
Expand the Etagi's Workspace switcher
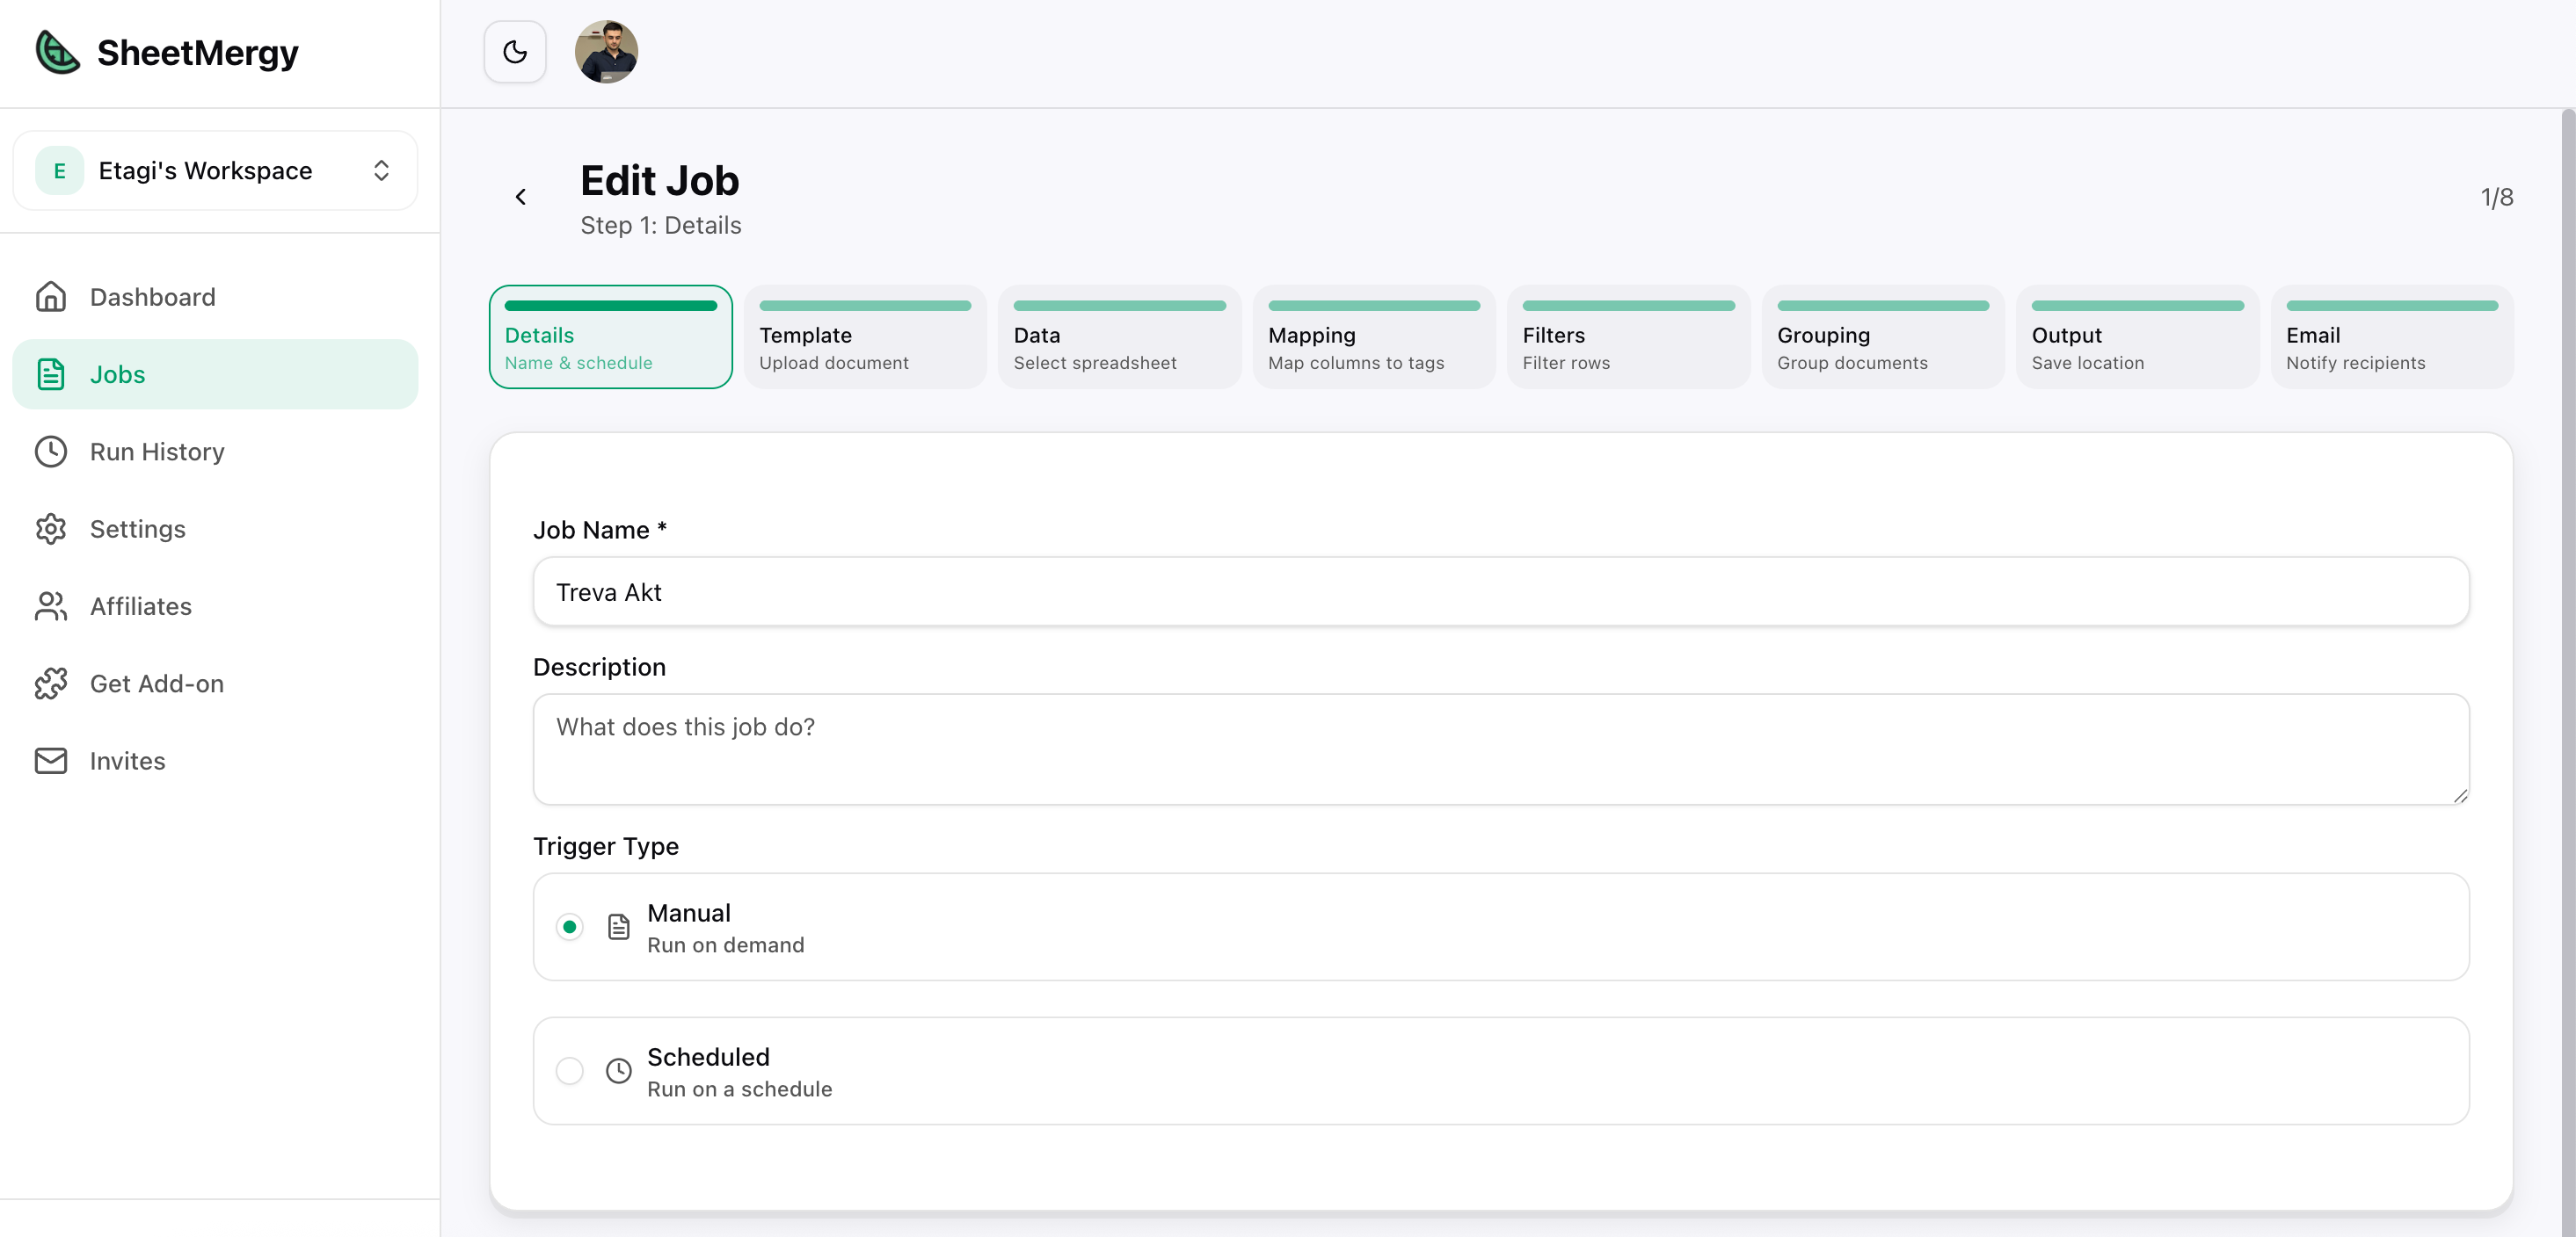point(381,170)
